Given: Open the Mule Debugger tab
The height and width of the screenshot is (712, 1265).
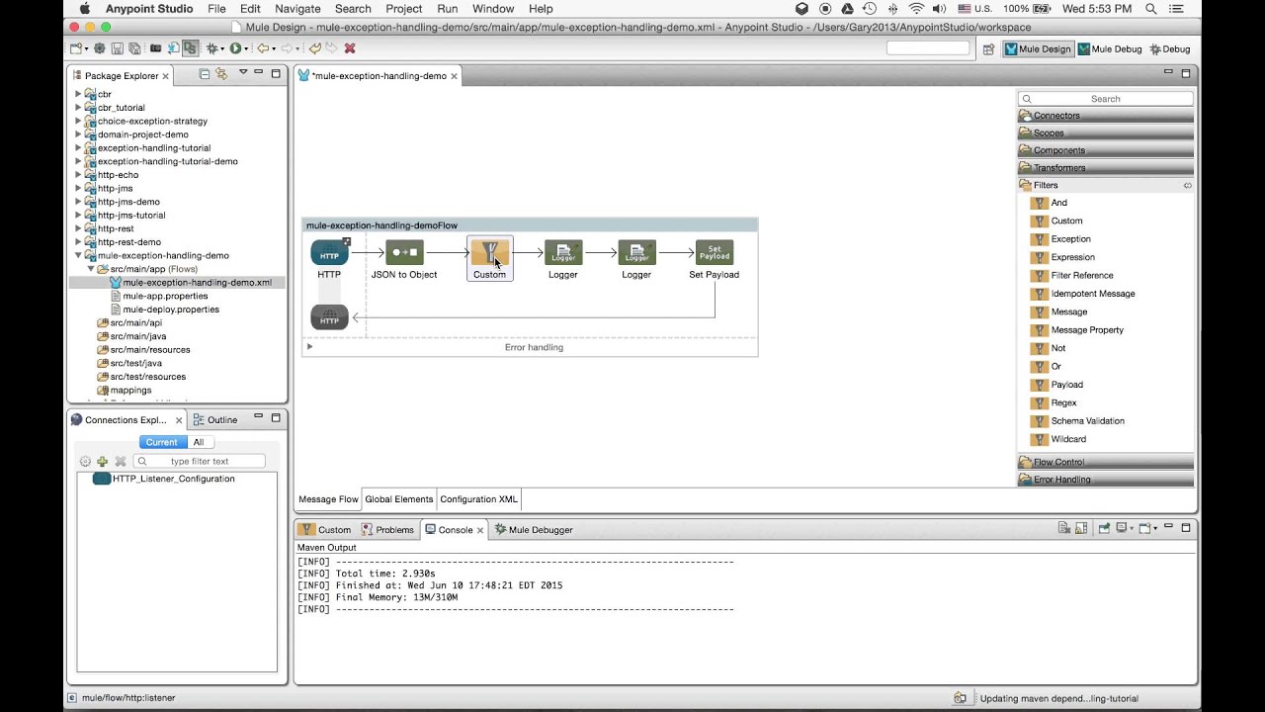Looking at the screenshot, I should (x=533, y=530).
